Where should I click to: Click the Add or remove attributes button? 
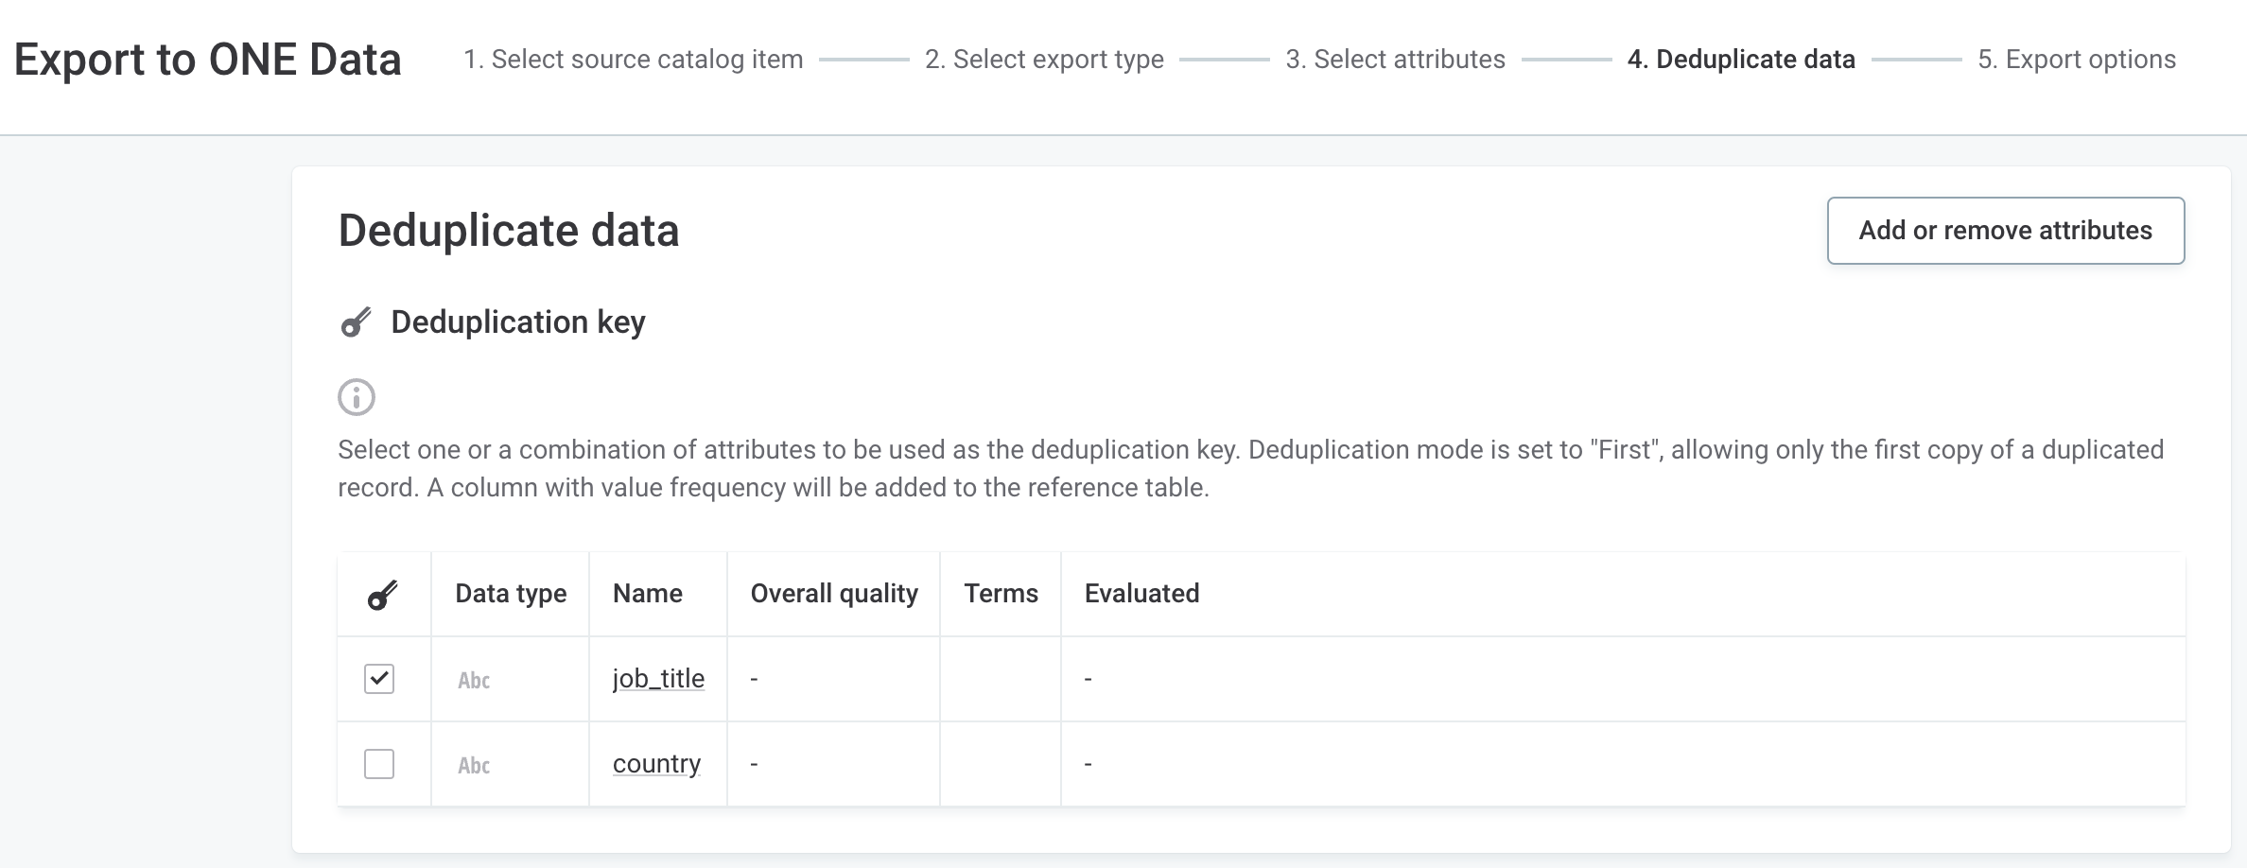tap(2005, 230)
